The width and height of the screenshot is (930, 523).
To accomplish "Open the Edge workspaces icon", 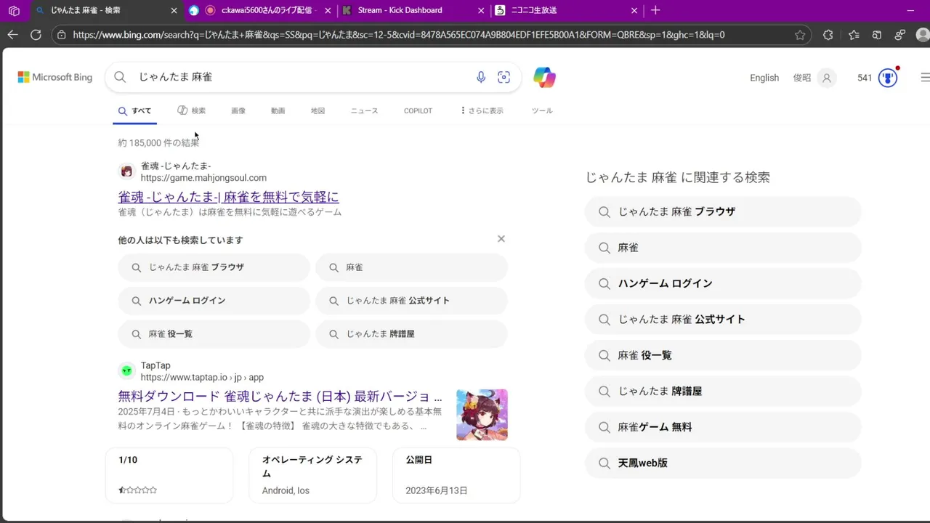I will tap(14, 11).
